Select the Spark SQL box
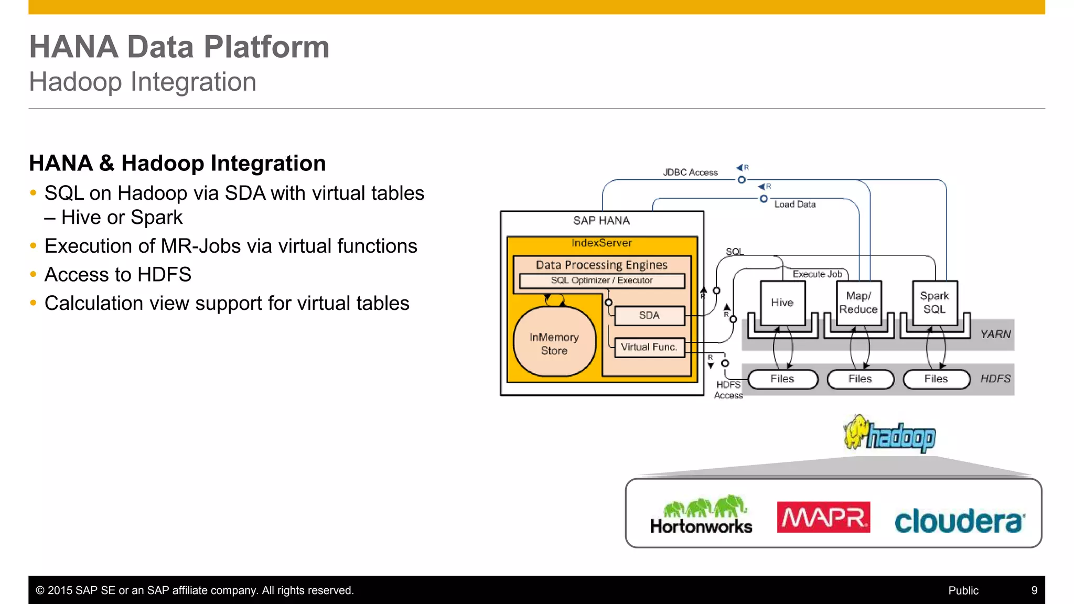This screenshot has width=1074, height=604. [935, 303]
